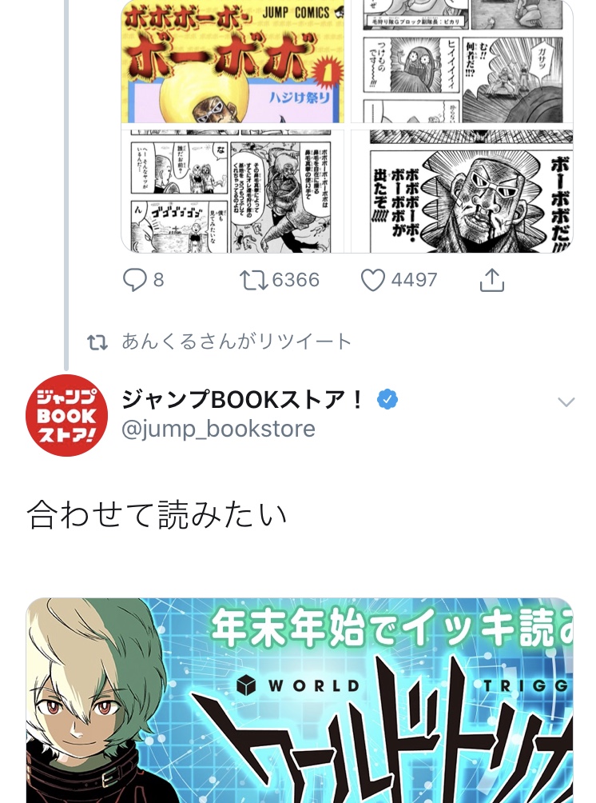The height and width of the screenshot is (803, 596).
Task: Click the blue verified badge
Action: [387, 399]
